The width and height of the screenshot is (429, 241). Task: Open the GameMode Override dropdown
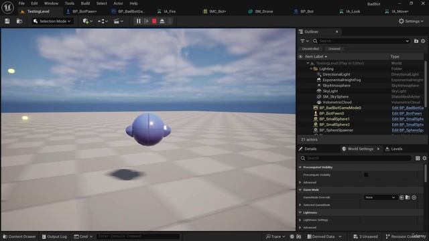[380, 197]
